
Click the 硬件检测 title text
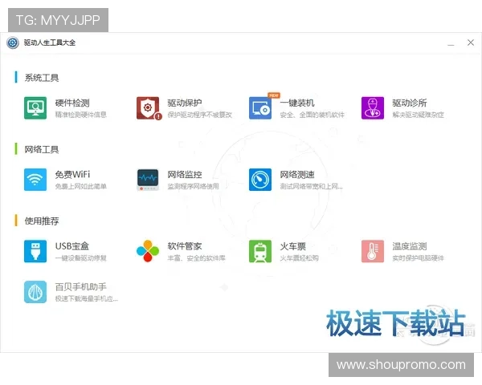click(72, 103)
